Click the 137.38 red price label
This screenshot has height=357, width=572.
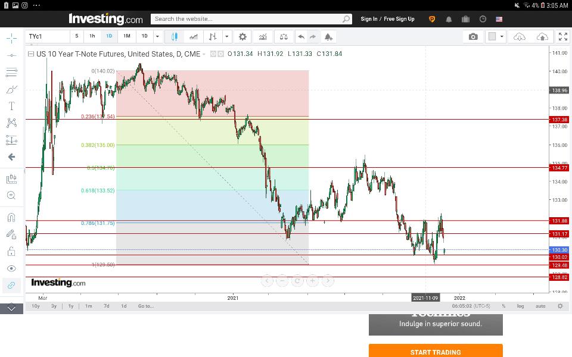click(x=559, y=120)
